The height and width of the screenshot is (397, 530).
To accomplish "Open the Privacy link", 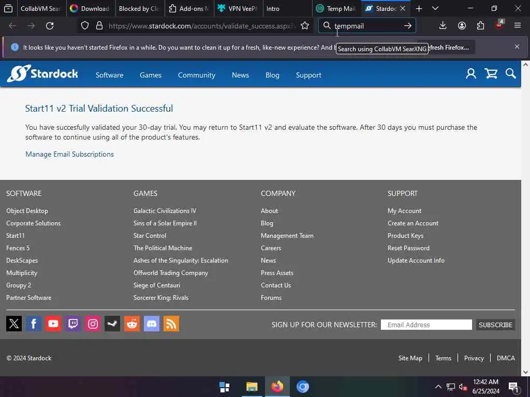I will (474, 358).
